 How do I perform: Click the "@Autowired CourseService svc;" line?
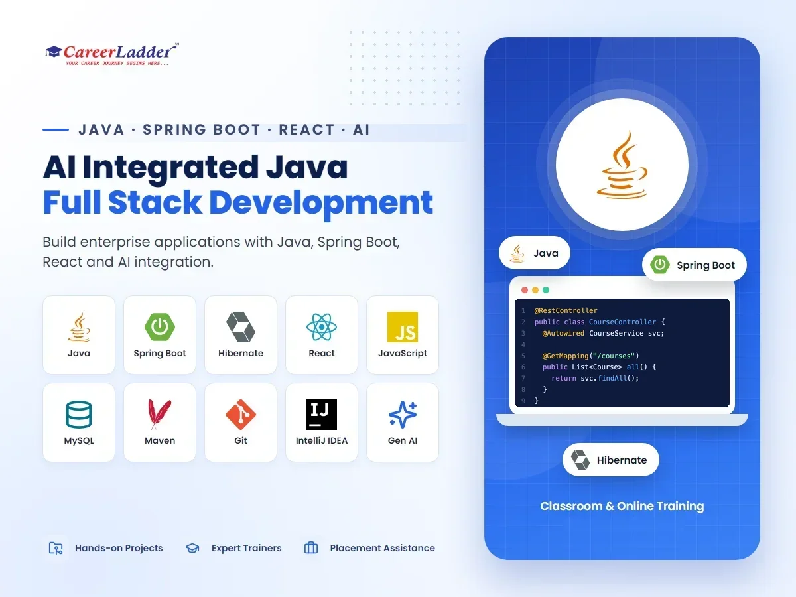pos(603,333)
